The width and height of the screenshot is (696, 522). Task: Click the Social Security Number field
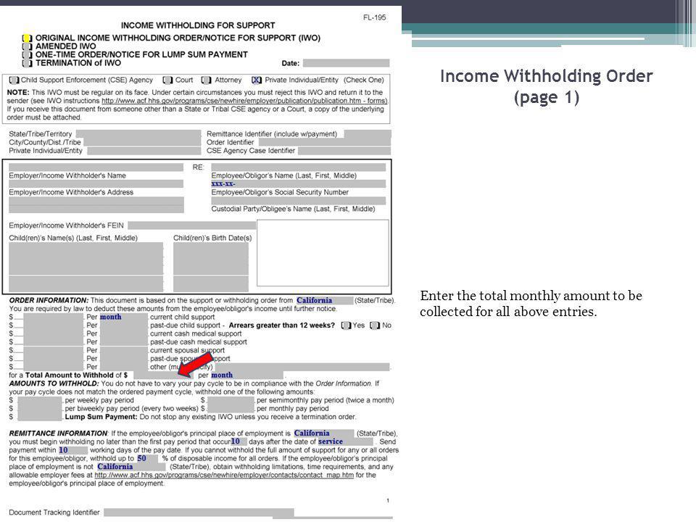click(x=298, y=183)
